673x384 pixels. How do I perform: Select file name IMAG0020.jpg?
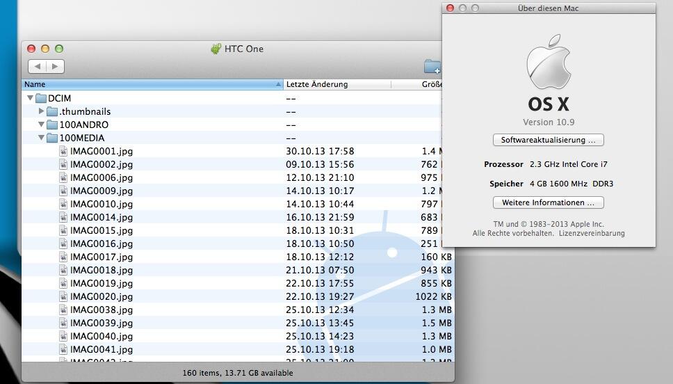pos(102,296)
